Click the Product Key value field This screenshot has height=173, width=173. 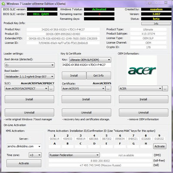pyautogui.click(x=63, y=29)
